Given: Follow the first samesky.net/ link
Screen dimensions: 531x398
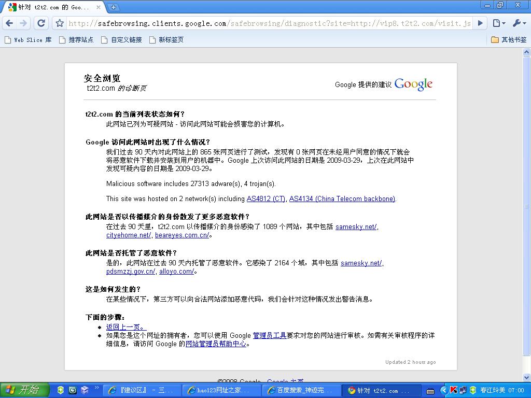Looking at the screenshot, I should (x=356, y=227).
